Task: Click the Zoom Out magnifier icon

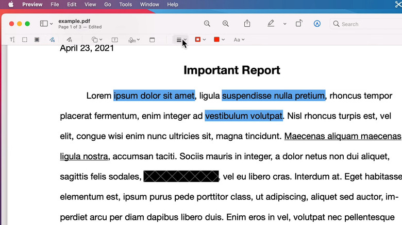Action: 207,24
